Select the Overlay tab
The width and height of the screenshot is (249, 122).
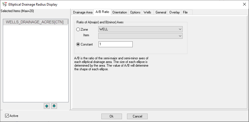[174, 12]
